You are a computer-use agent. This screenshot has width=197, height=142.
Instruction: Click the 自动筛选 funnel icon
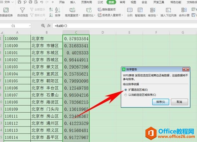pos(22,10)
